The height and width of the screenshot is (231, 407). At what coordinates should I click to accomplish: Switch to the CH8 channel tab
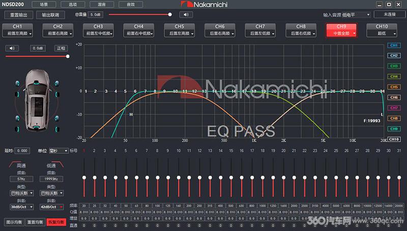(x=301, y=26)
